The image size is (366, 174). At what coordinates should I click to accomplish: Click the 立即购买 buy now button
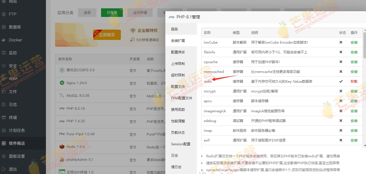pos(107,35)
